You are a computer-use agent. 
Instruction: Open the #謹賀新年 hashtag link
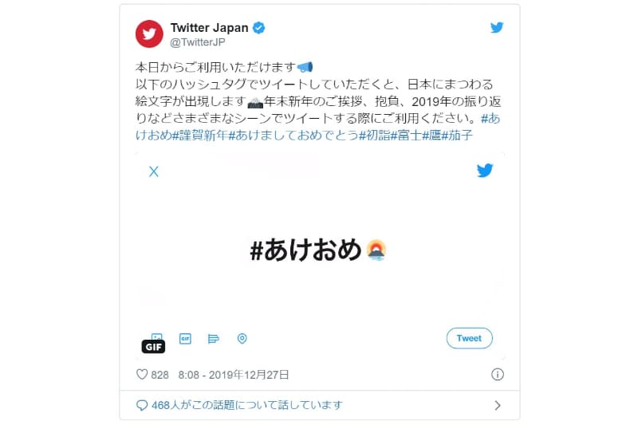click(200, 135)
